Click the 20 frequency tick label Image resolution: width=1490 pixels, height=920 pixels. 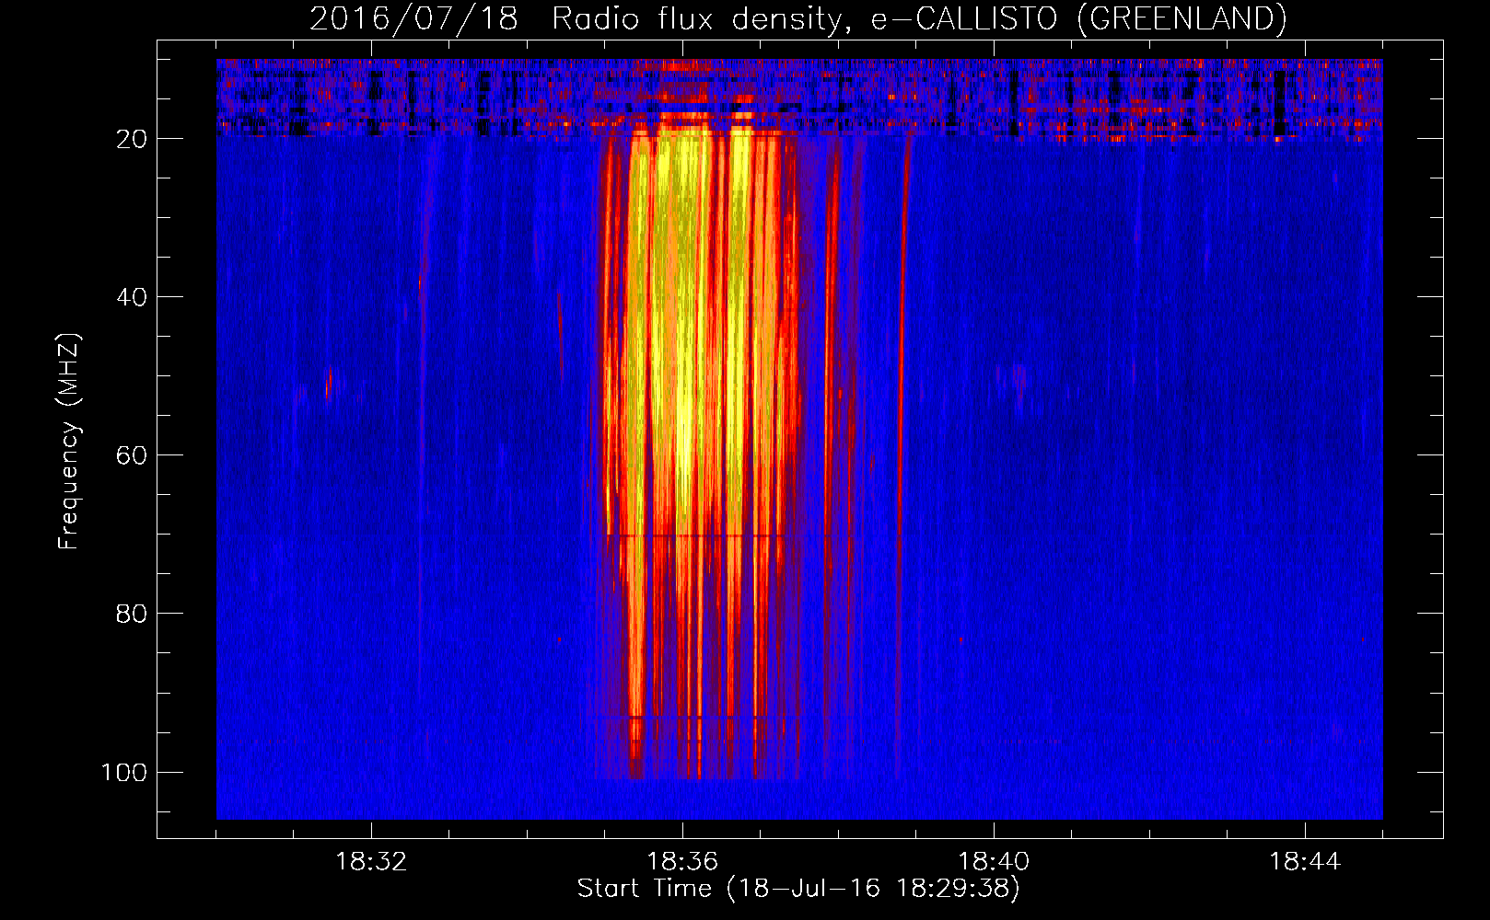132,139
